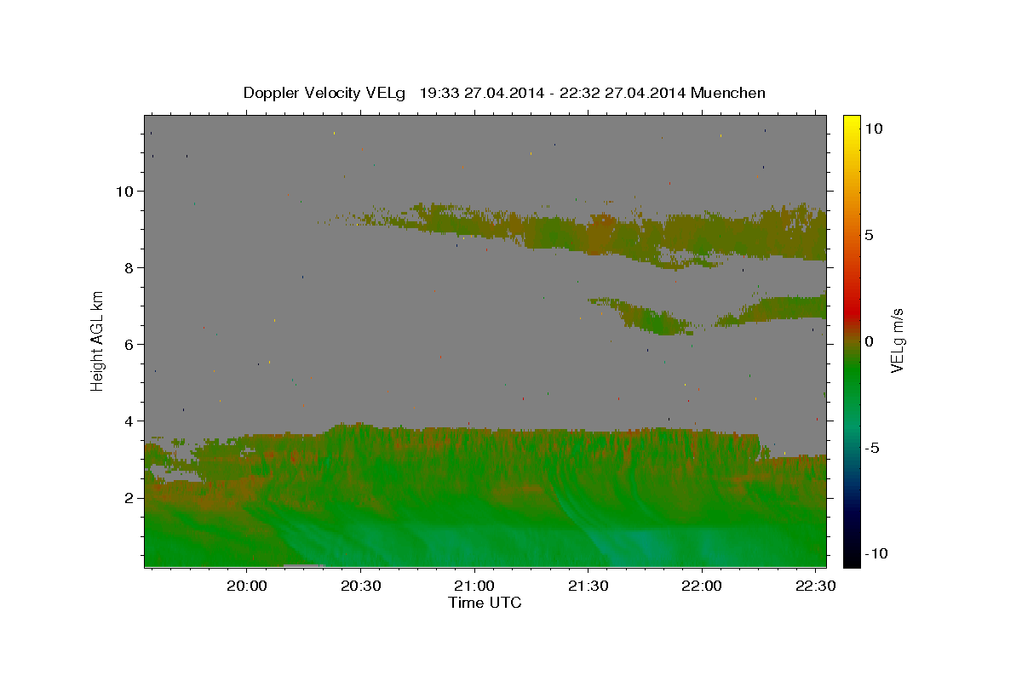Click the colorbar value '5'
Screen dimensions: 1022x681
869,235
